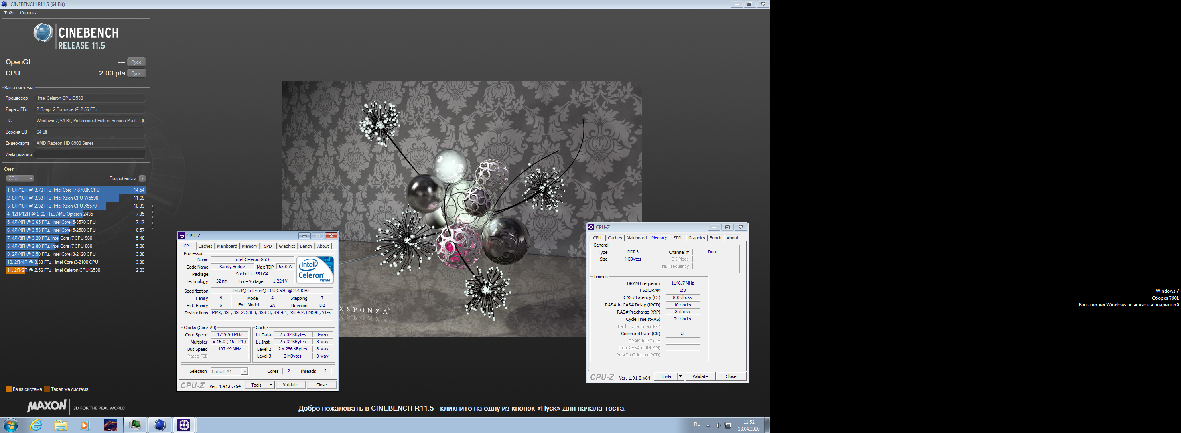Select ranking row Celeron CPU G530
Image resolution: width=1181 pixels, height=433 pixels.
76,270
